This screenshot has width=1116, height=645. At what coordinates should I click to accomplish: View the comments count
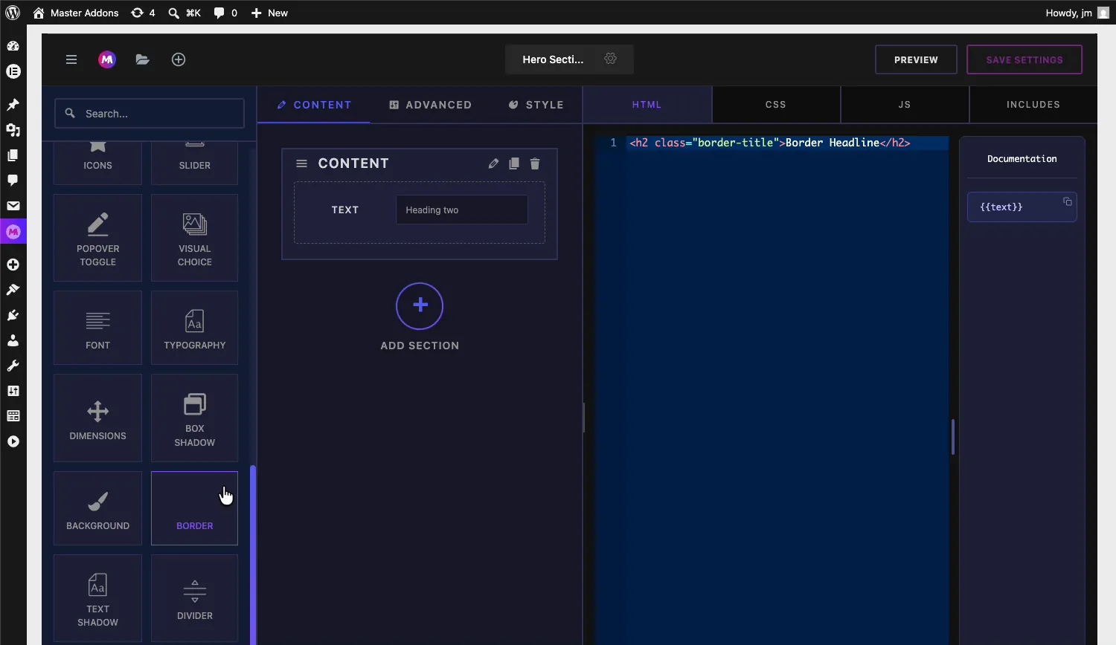[225, 13]
